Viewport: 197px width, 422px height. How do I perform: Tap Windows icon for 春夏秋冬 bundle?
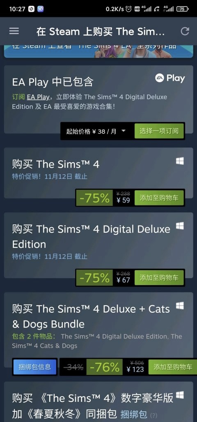click(180, 395)
